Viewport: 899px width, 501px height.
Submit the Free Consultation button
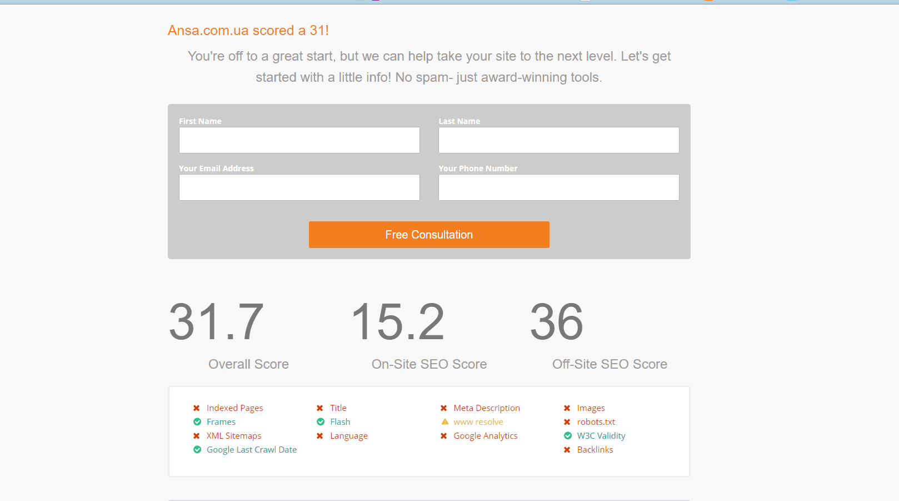[x=429, y=235]
